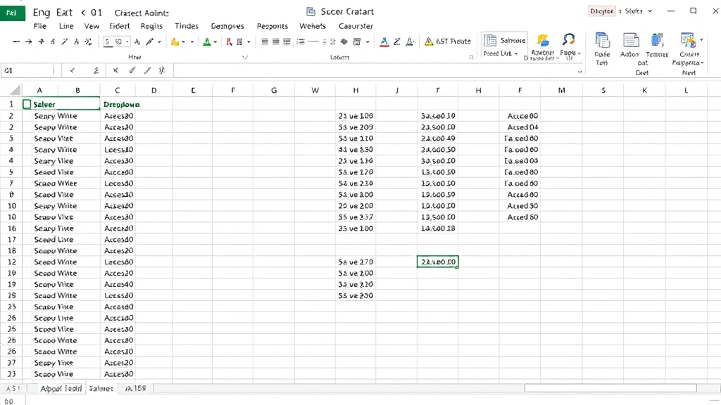Select the Fill Color bucket icon
This screenshot has width=721, height=405.
174,42
